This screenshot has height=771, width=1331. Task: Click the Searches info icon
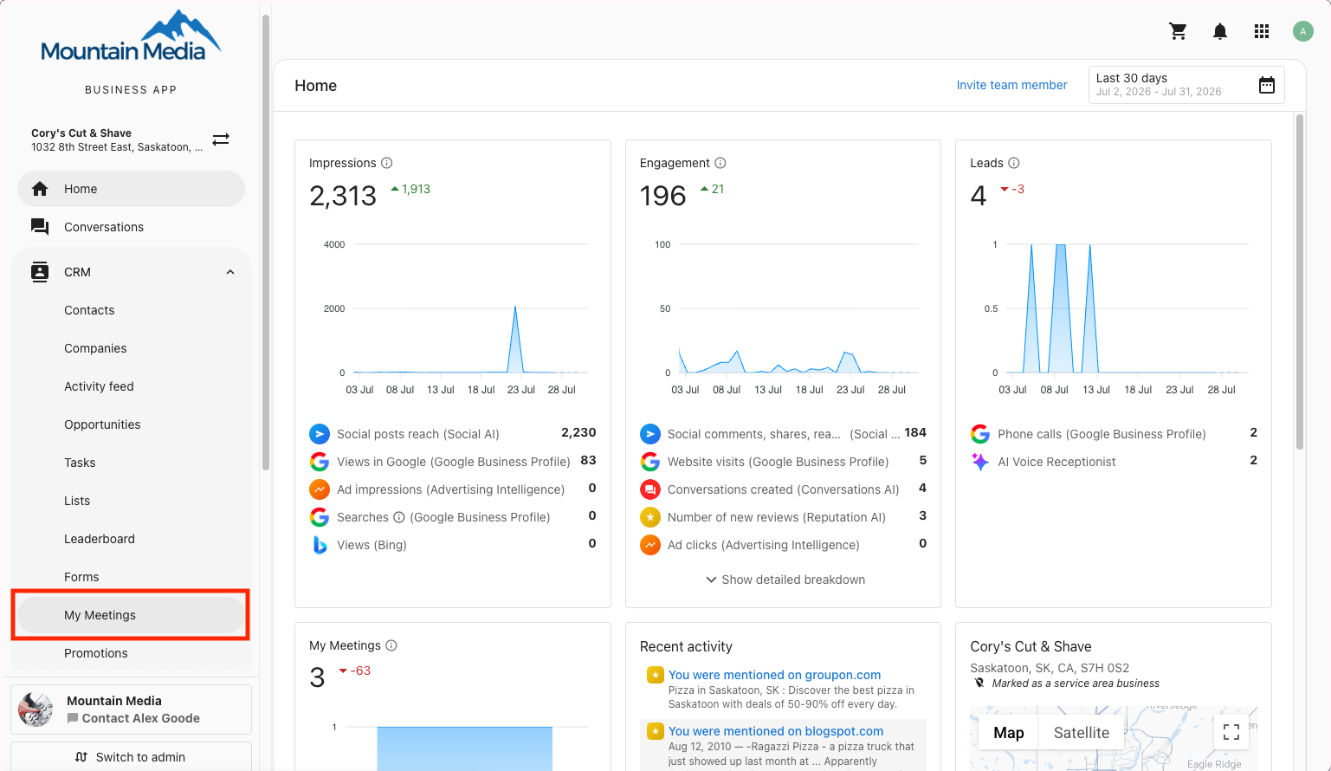[399, 517]
